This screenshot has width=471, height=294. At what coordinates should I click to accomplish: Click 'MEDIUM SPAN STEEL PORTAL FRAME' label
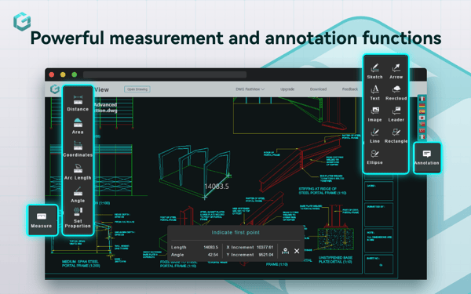(81, 263)
